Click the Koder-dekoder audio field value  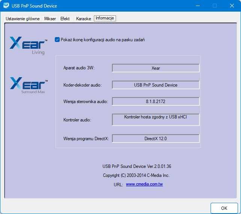pos(156,85)
